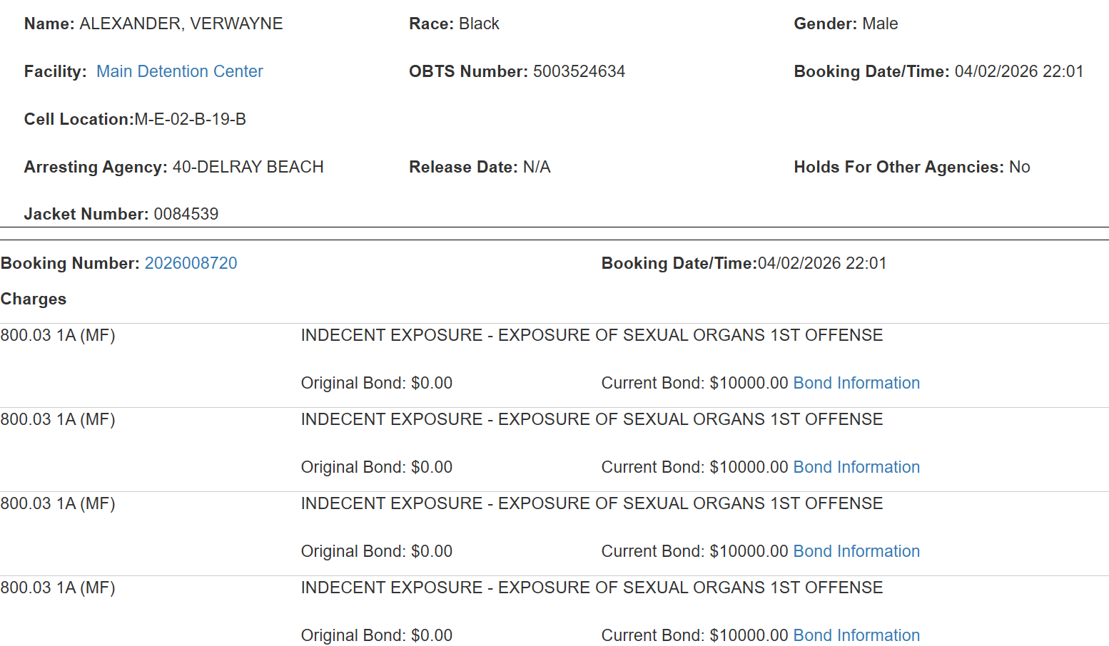Open Bond Information for the fourth charge
Screen dimensions: 1109x646
point(856,635)
